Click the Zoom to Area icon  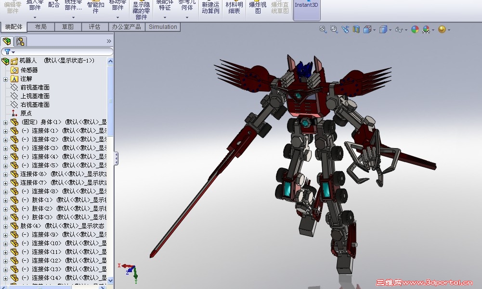pyautogui.click(x=334, y=29)
